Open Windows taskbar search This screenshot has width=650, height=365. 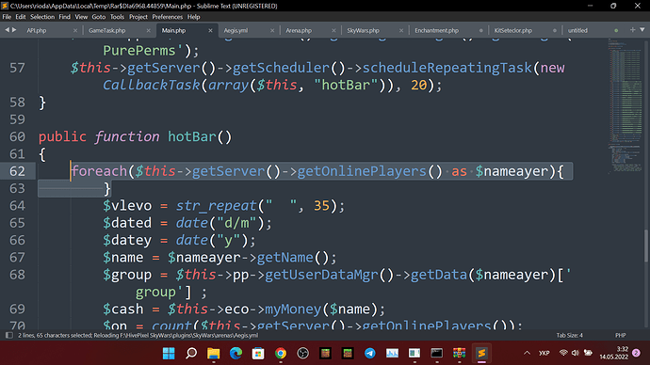click(x=191, y=353)
